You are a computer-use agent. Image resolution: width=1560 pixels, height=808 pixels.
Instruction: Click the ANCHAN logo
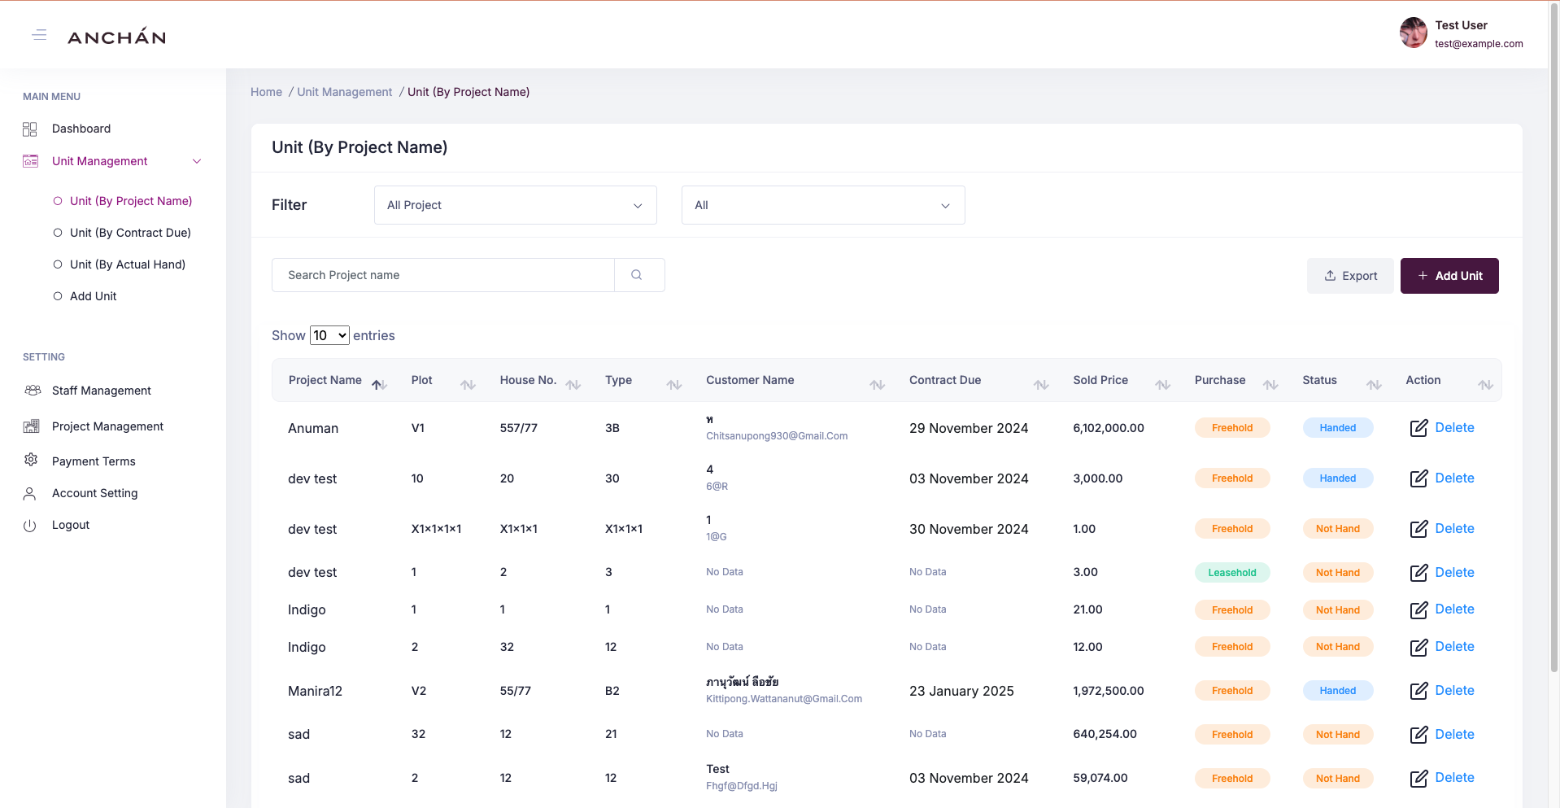click(116, 37)
